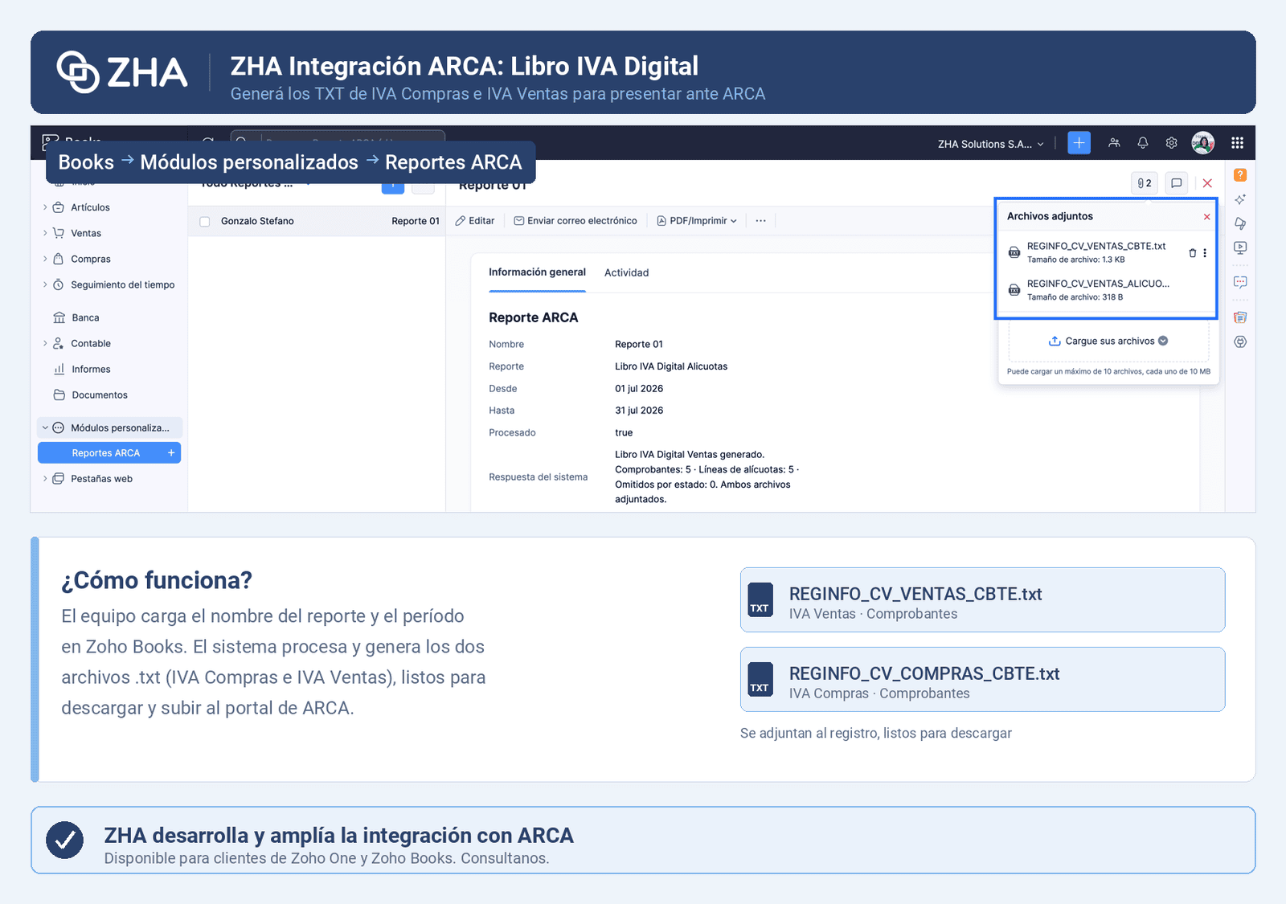Open the notifications bell
The width and height of the screenshot is (1286, 904).
click(x=1143, y=143)
